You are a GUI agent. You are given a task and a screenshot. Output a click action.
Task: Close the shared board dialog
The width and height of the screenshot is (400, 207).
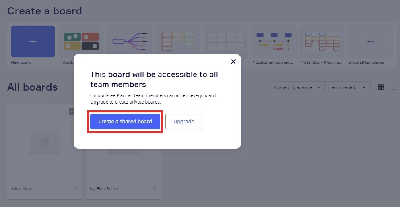233,62
